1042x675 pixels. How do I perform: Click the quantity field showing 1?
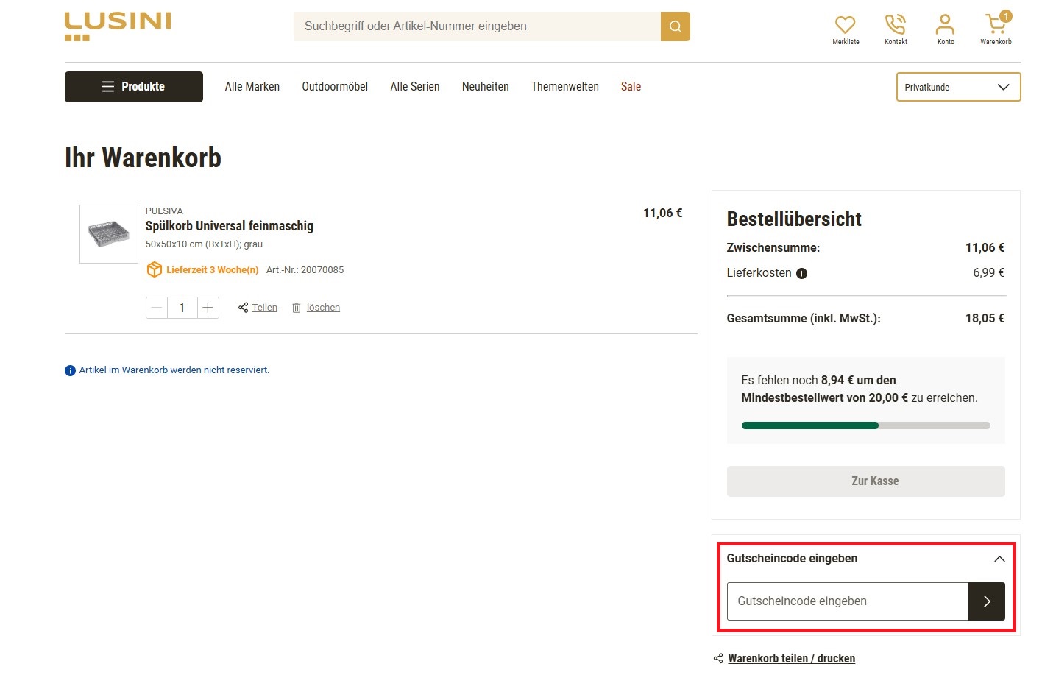click(182, 308)
